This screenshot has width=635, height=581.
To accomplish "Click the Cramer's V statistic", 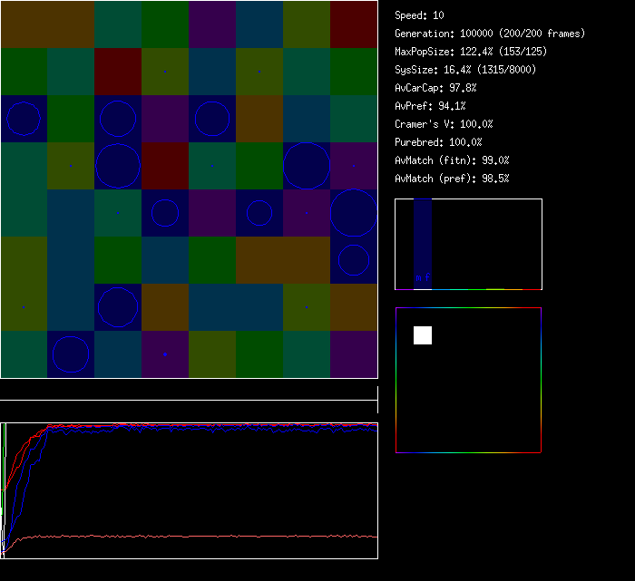I will point(444,124).
